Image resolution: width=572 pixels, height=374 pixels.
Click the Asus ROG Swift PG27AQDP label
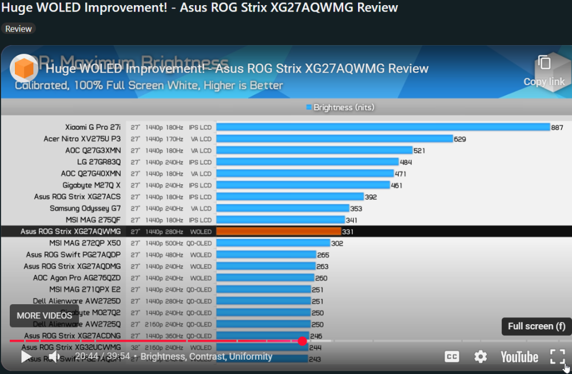73,254
